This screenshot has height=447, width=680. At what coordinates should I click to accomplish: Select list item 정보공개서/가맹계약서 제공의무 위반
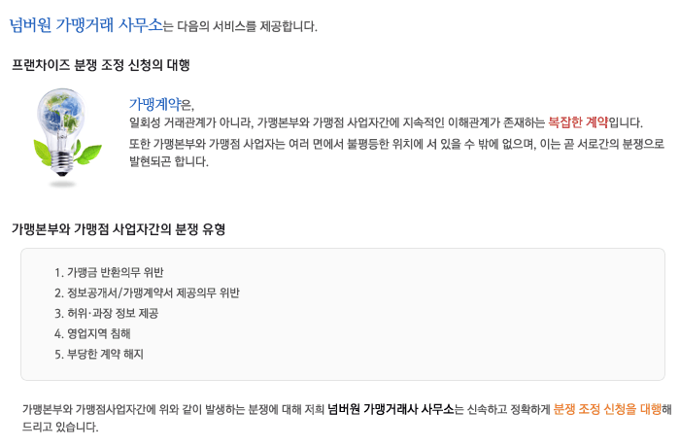click(x=147, y=292)
